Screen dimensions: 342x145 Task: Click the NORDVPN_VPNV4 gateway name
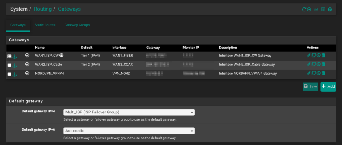(x=50, y=74)
